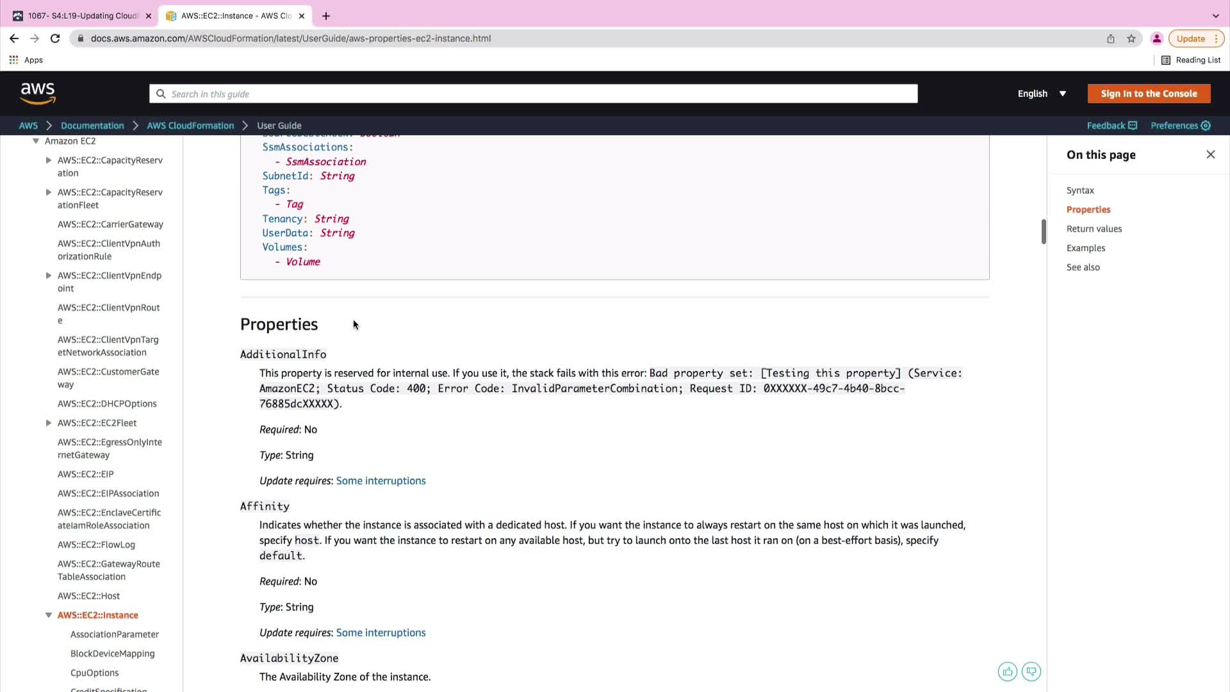The image size is (1230, 692).
Task: Open Some interruptions link under Affinity
Action: pos(381,632)
